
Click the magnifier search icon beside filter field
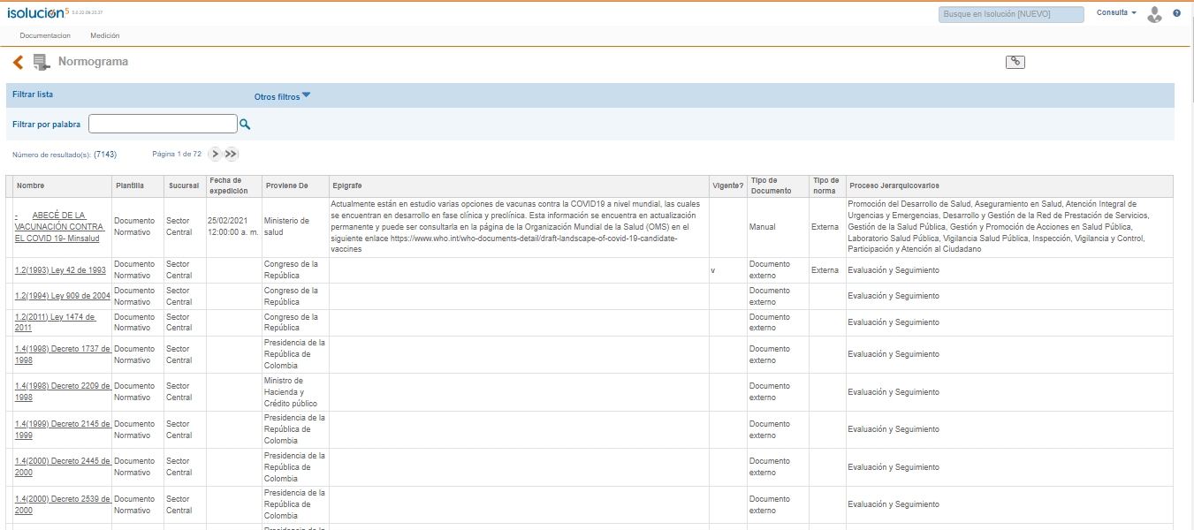click(x=245, y=125)
